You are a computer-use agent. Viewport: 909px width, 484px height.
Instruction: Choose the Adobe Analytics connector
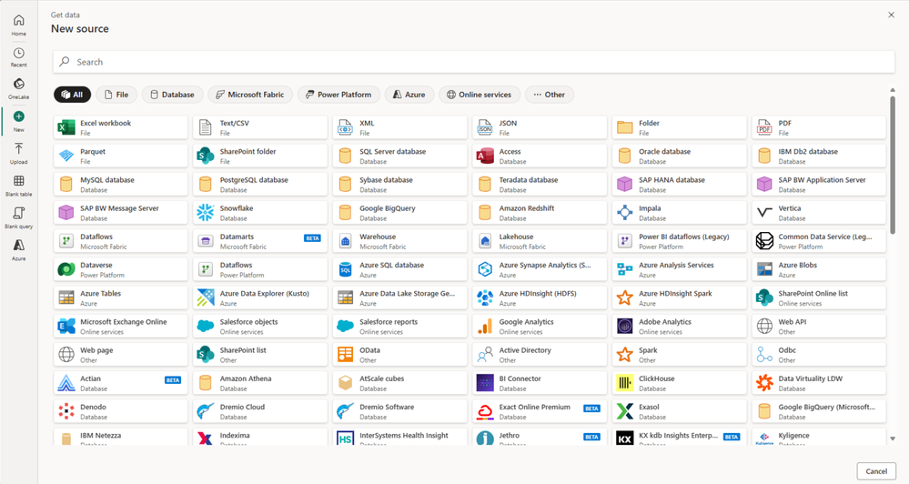680,327
